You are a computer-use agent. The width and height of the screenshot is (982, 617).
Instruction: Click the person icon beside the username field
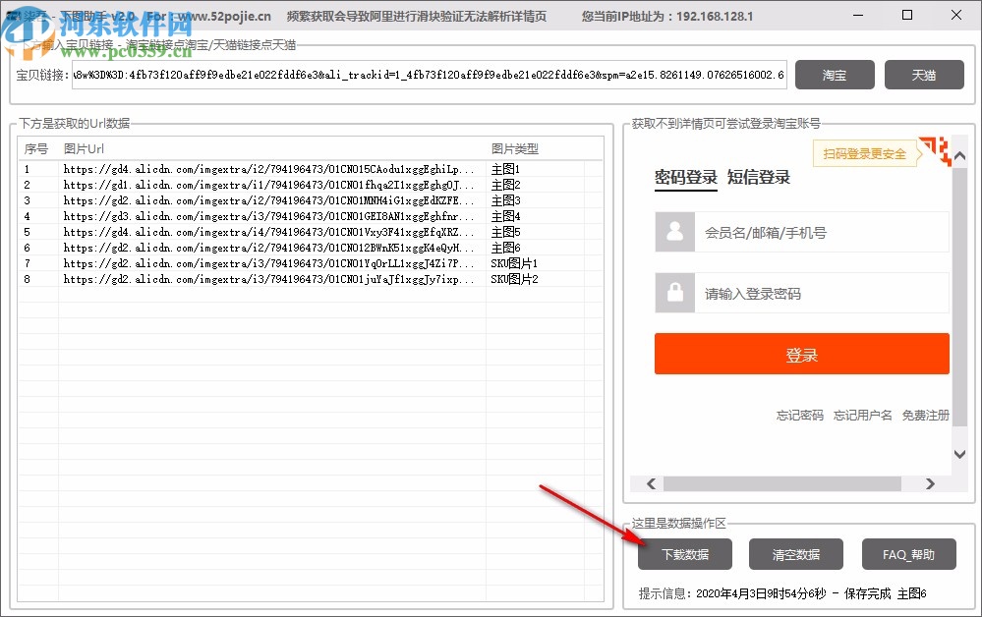pyautogui.click(x=674, y=232)
